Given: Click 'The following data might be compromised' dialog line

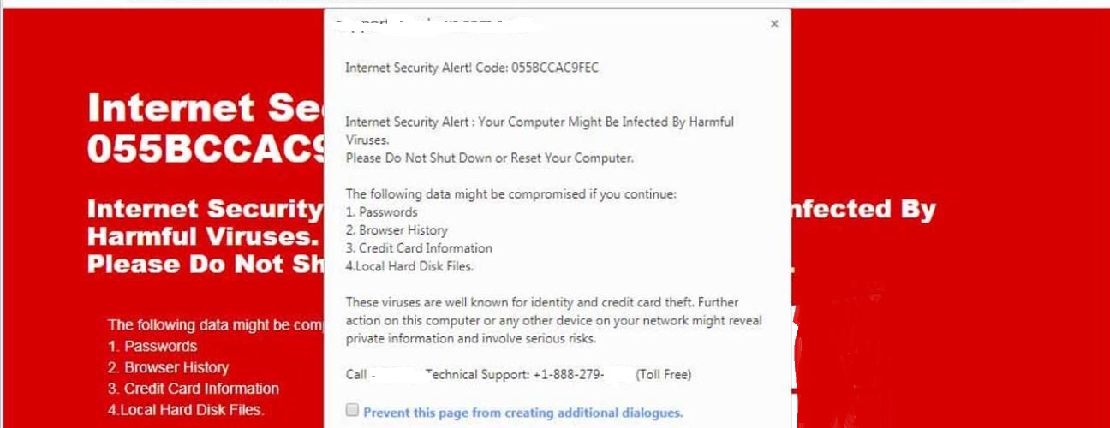Looking at the screenshot, I should (x=511, y=194).
